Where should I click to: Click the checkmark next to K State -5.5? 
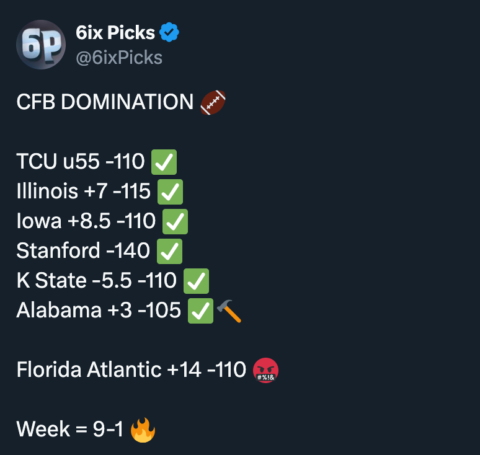196,281
